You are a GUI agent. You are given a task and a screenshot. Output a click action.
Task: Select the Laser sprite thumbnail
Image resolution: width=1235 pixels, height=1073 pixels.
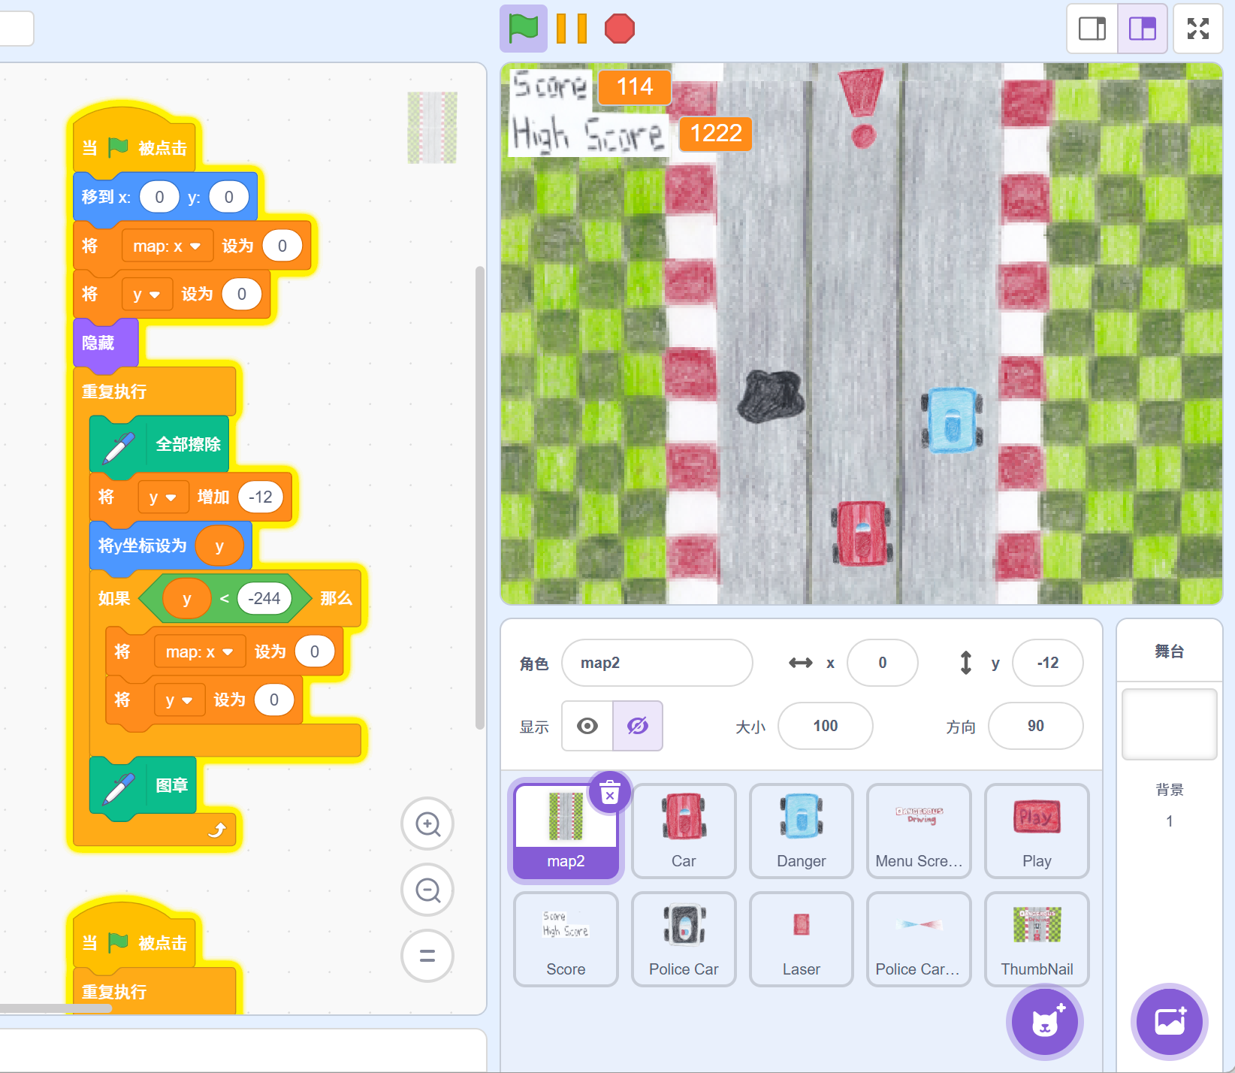(801, 938)
